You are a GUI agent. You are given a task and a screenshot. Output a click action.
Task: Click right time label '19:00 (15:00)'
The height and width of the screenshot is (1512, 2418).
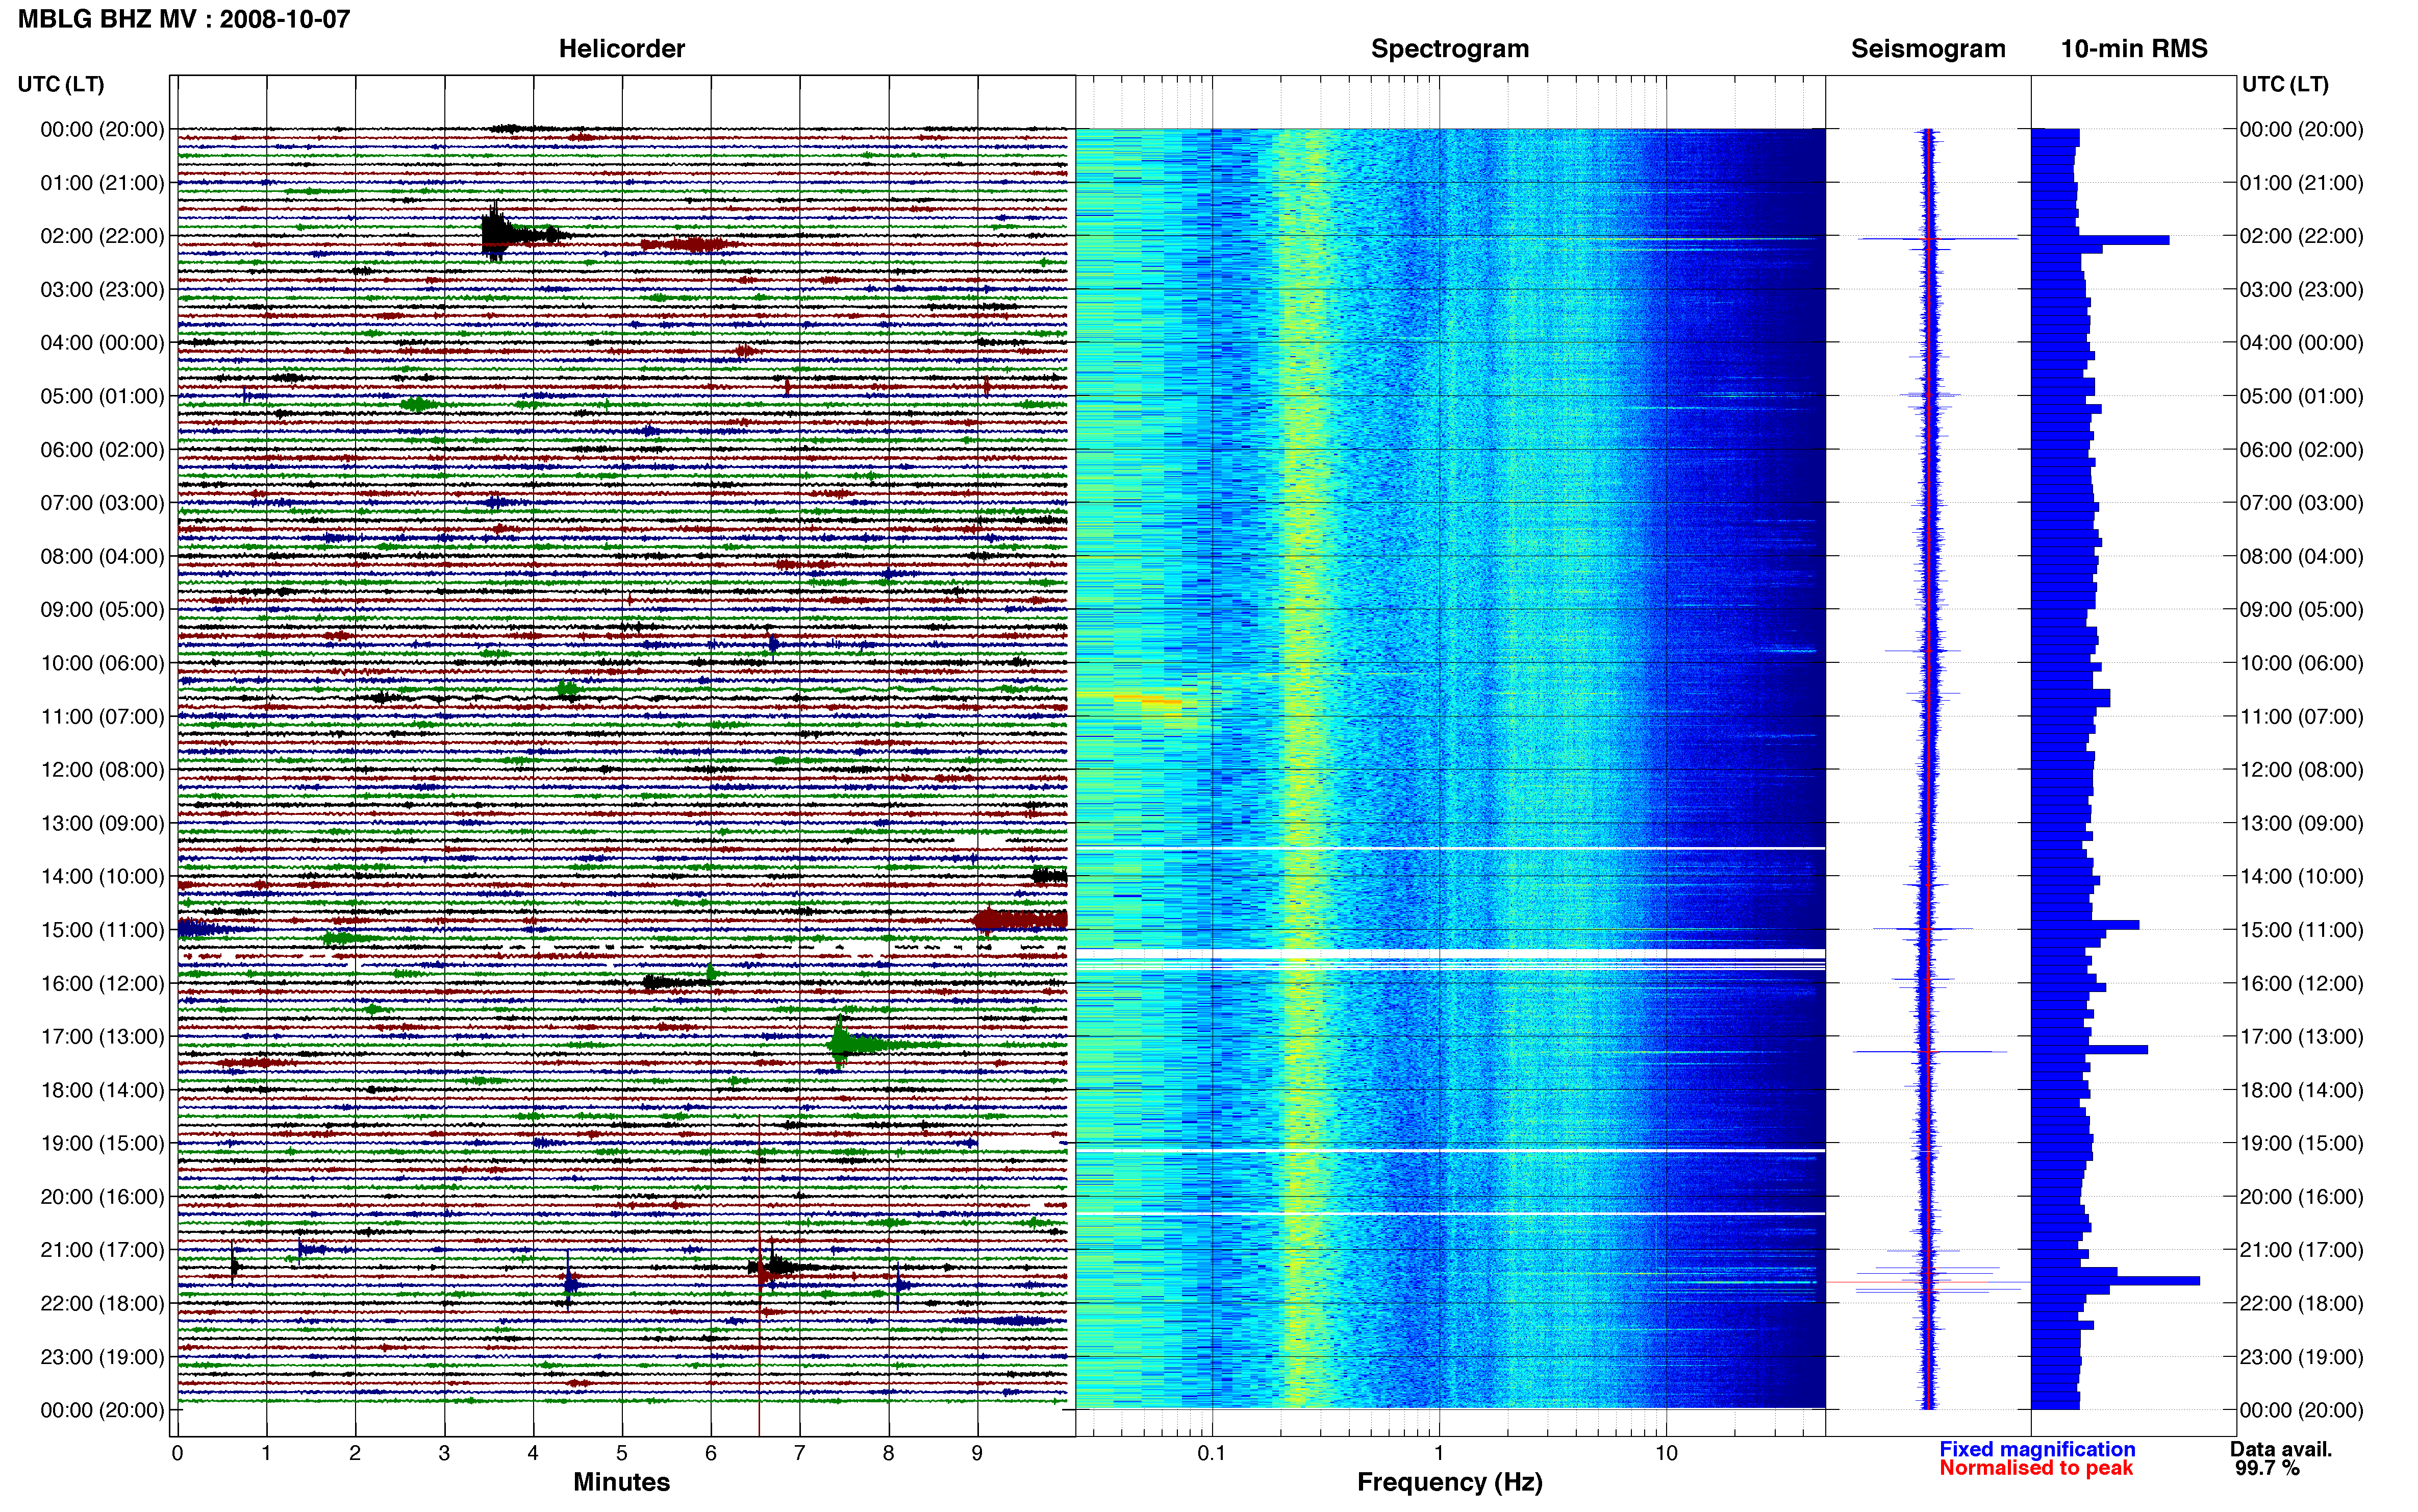point(2301,1143)
